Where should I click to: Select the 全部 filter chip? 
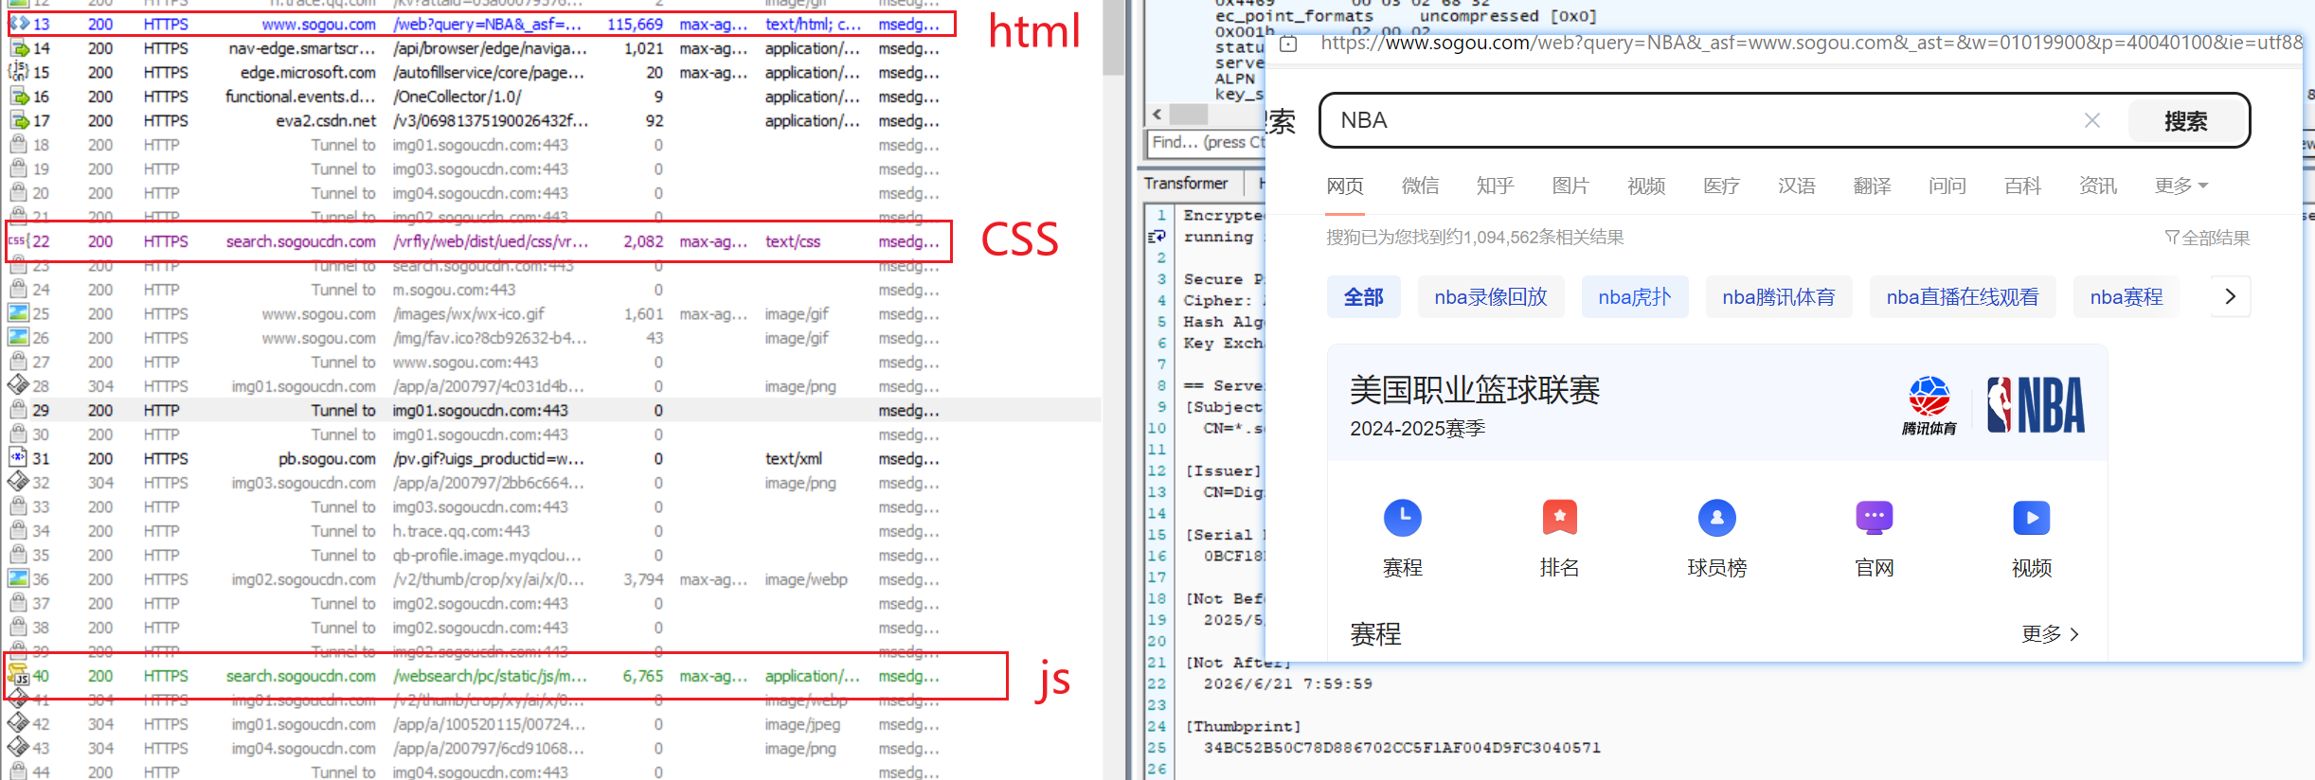1364,297
